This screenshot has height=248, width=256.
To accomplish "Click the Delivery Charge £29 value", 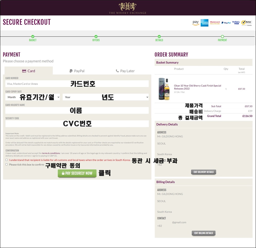I will [250, 111].
